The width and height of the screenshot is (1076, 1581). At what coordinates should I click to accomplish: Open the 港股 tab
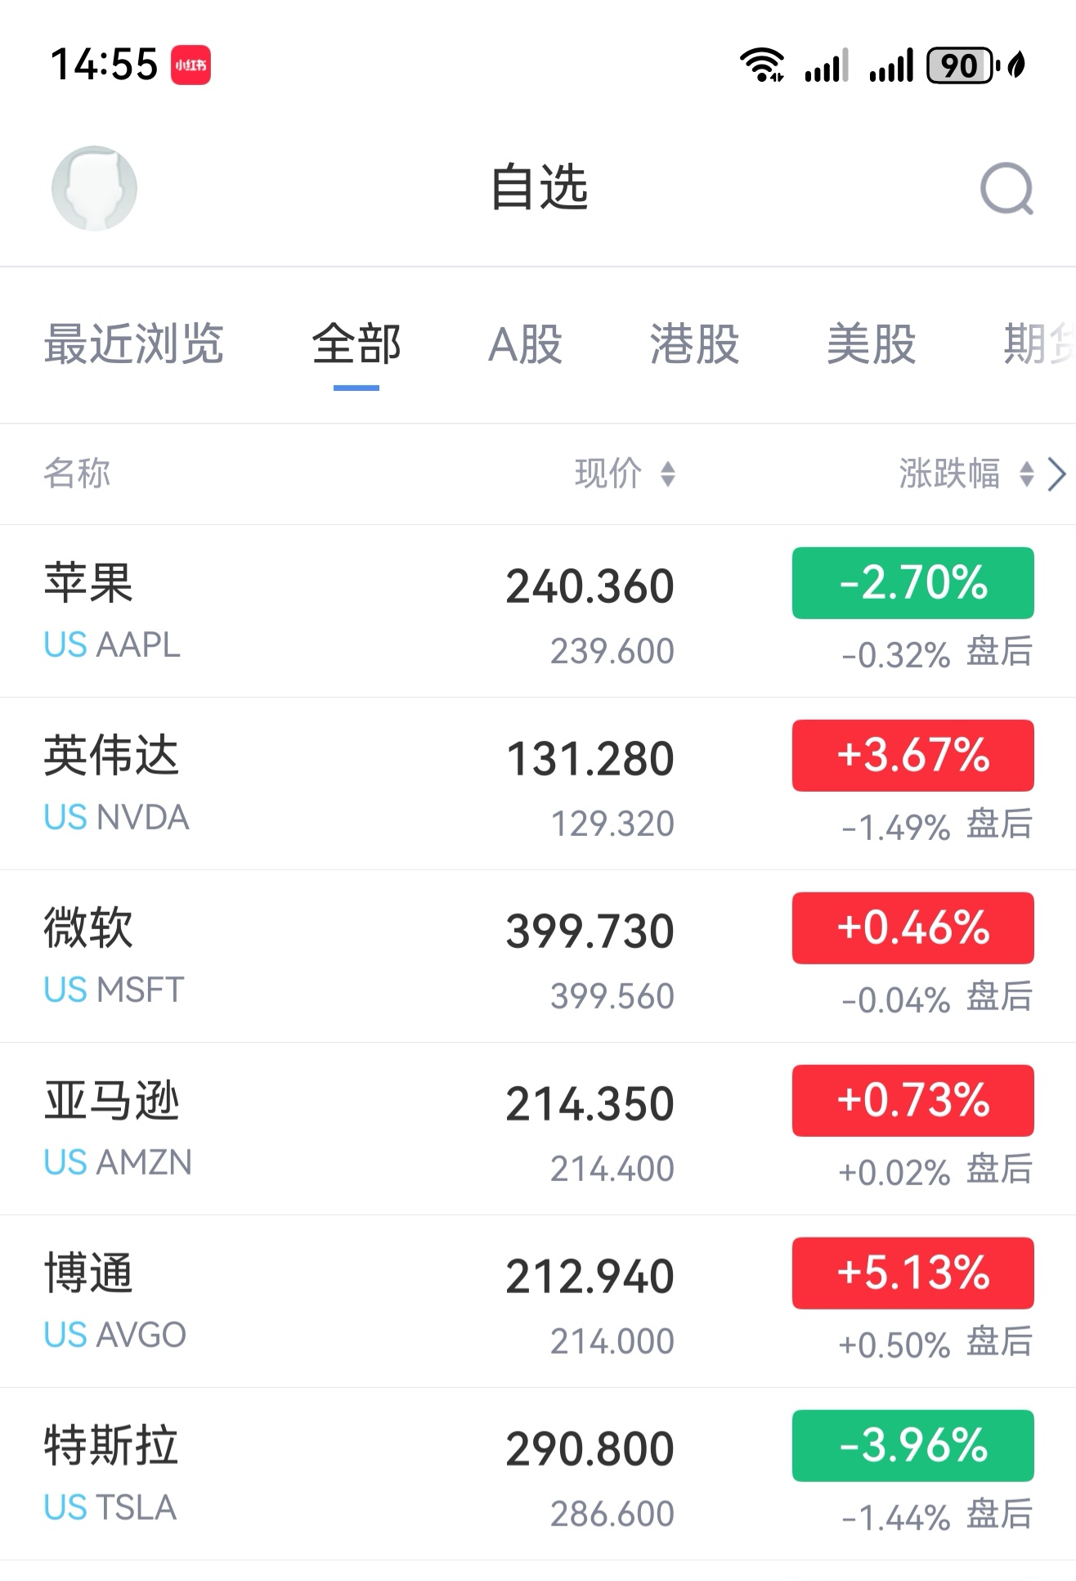[694, 344]
